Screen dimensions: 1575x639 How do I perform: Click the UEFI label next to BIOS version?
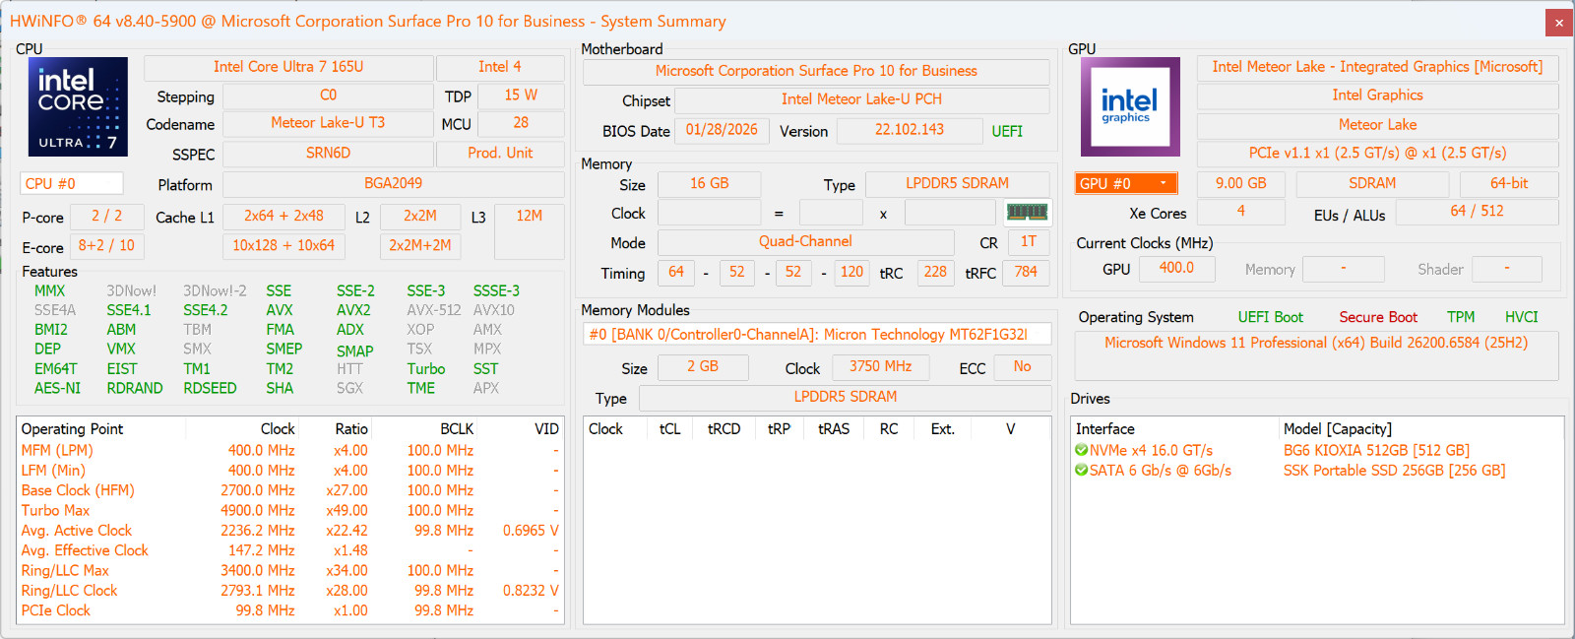point(1007,131)
